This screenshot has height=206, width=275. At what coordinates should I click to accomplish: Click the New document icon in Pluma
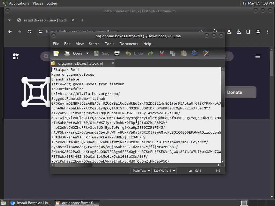pos(56,53)
